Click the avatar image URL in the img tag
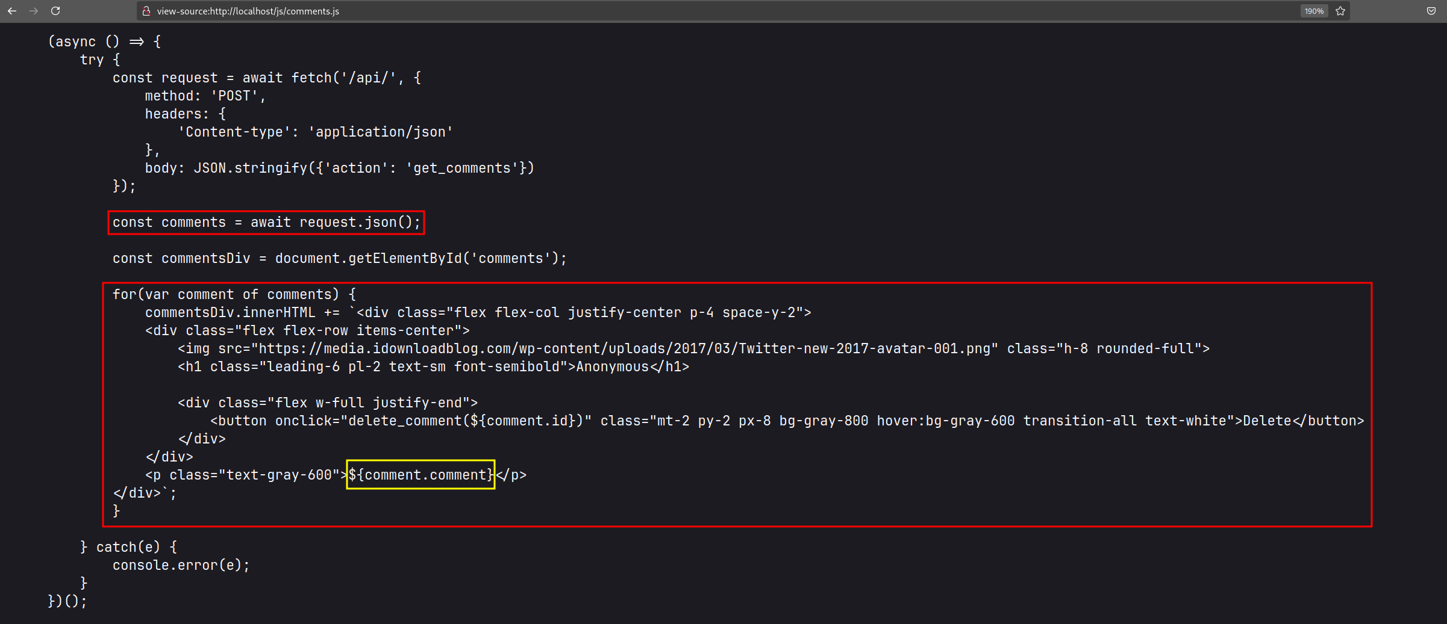1447x624 pixels. click(624, 348)
